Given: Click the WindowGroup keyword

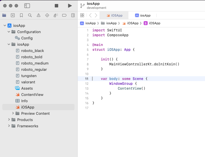Looking at the screenshot, I should tap(121, 84).
